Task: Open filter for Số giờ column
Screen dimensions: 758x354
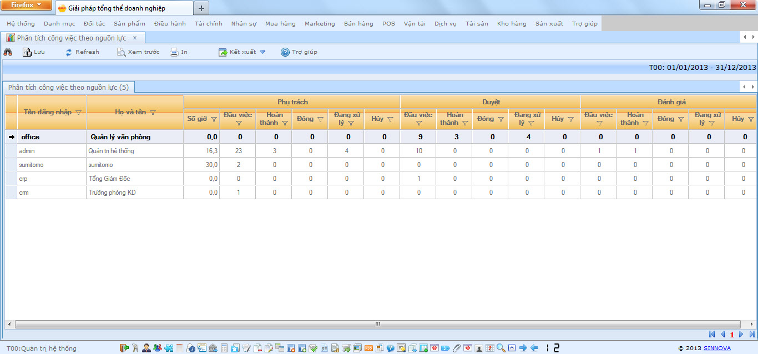Action: [x=214, y=119]
